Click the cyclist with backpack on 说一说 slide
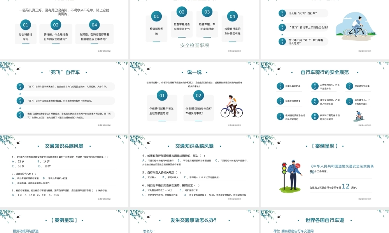389x233 pixels. point(232,106)
